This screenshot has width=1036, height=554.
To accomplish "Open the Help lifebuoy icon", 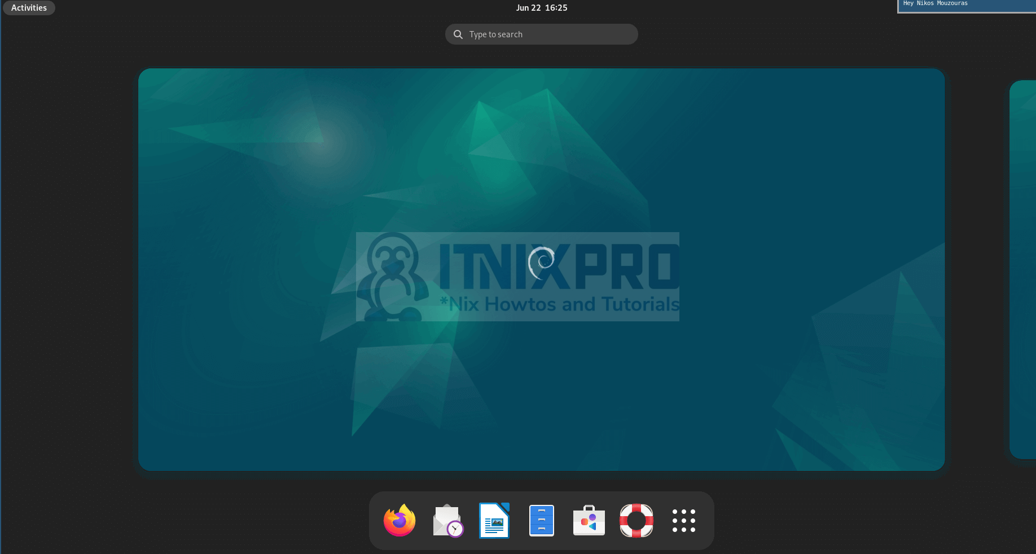I will click(636, 521).
